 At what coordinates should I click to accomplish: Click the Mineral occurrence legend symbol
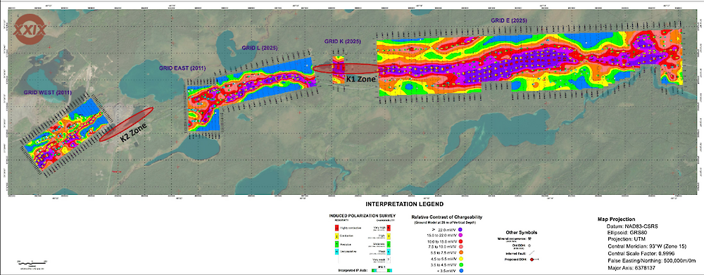click(x=529, y=238)
